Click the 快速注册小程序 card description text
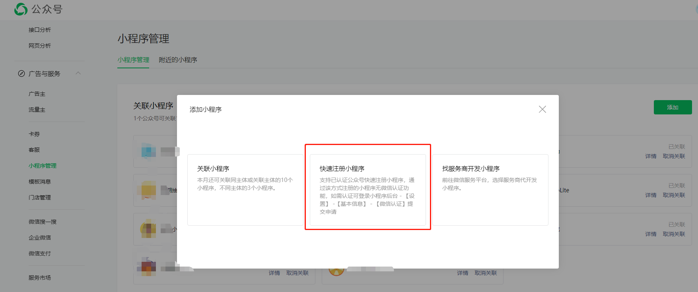The image size is (698, 292). point(367,196)
